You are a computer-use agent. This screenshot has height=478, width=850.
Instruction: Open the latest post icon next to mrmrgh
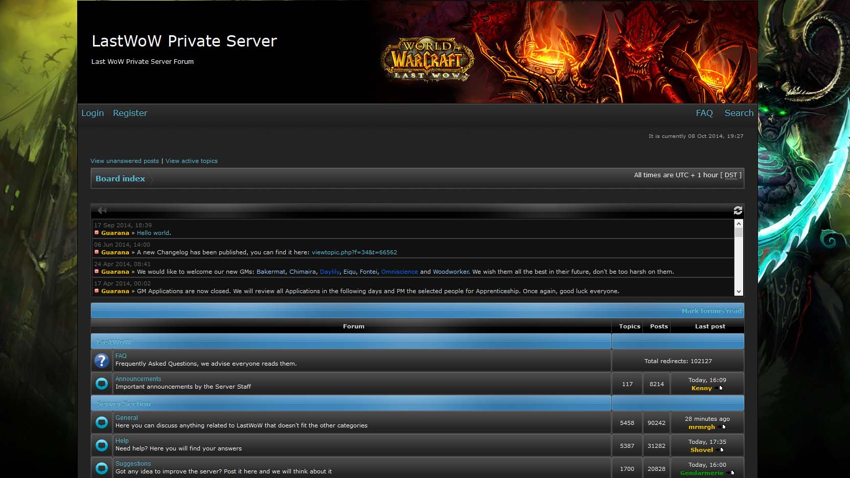(x=722, y=427)
